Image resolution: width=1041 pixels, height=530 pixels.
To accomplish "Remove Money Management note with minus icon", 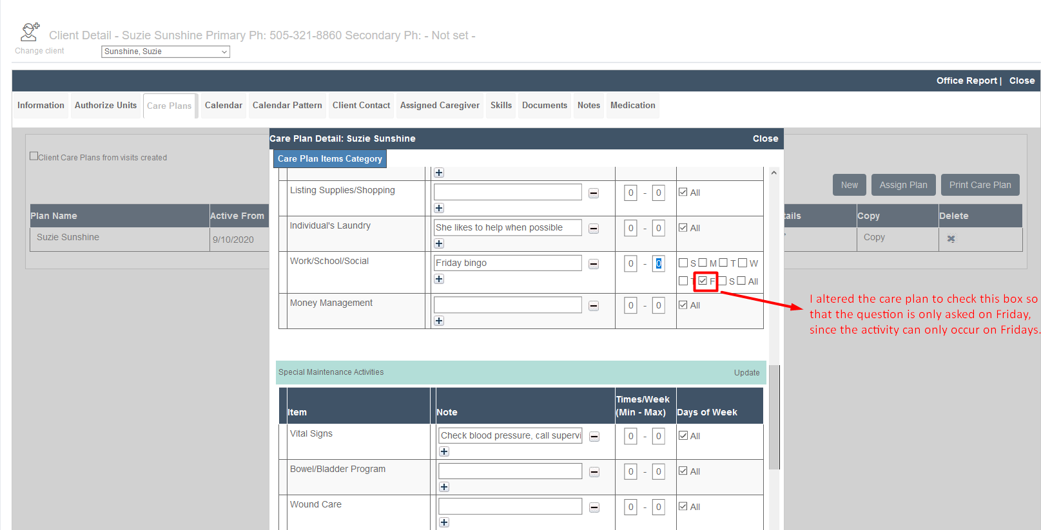I will click(x=594, y=306).
